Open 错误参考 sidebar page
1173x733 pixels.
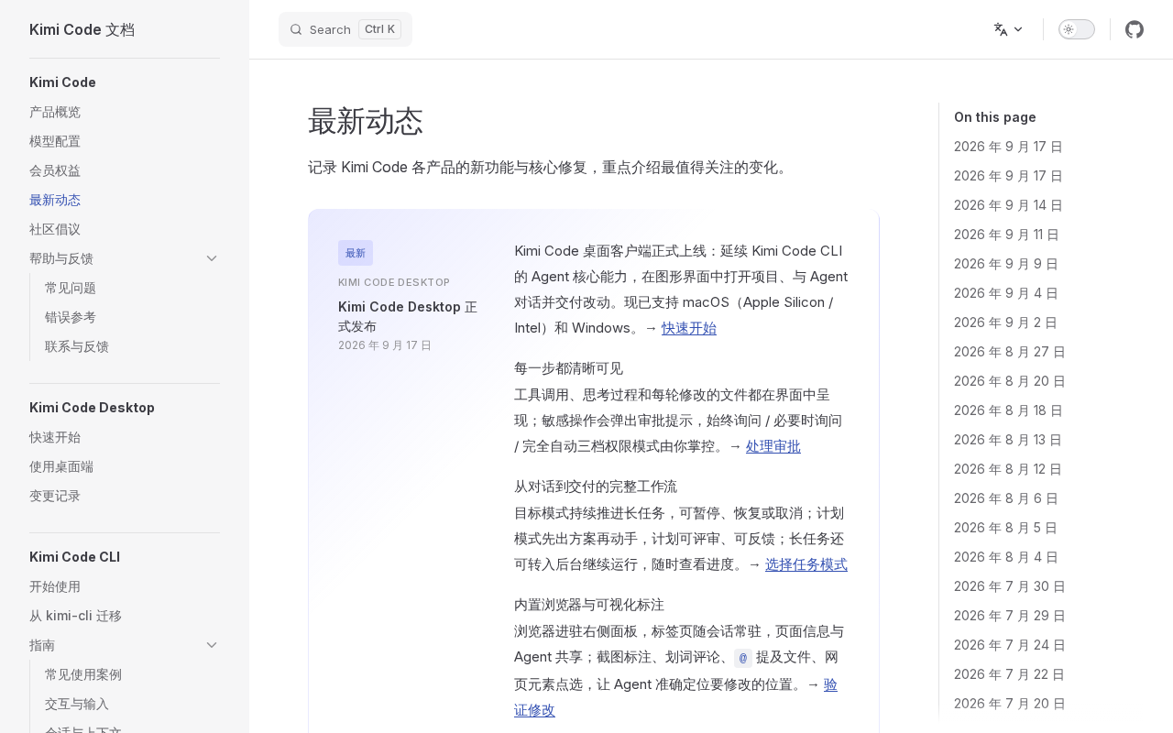71,317
